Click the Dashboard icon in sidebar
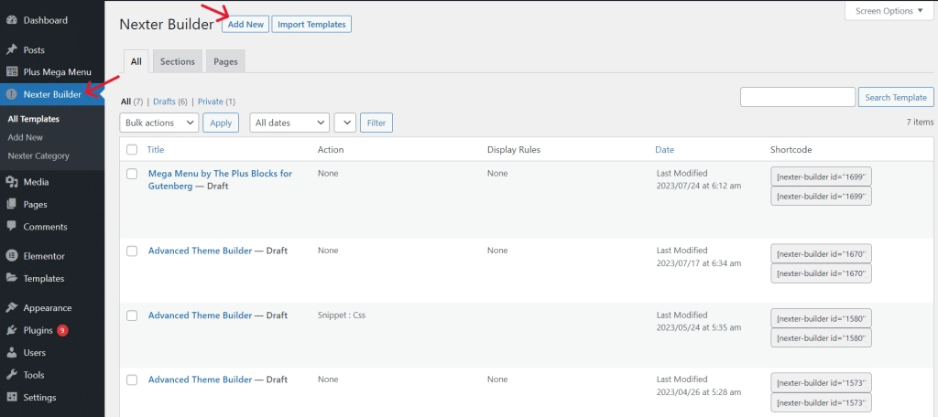The image size is (938, 417). (12, 20)
